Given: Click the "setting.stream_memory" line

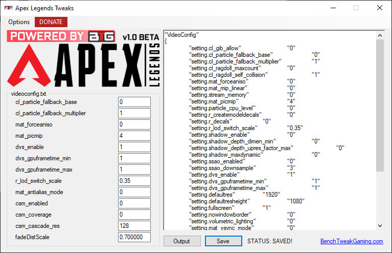Looking at the screenshot, I should (242, 95).
